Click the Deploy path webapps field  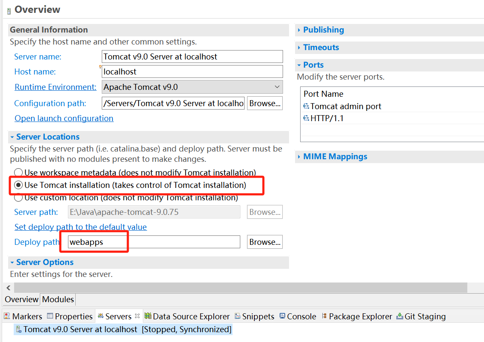pyautogui.click(x=154, y=242)
